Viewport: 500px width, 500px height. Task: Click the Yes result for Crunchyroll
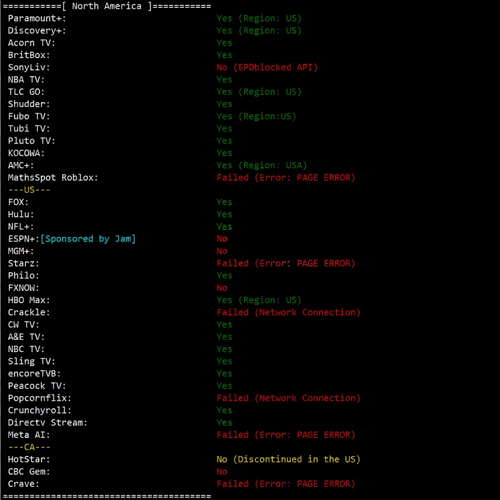225,410
